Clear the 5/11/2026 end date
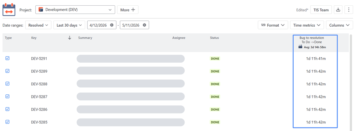The image size is (356, 131). click(x=144, y=25)
